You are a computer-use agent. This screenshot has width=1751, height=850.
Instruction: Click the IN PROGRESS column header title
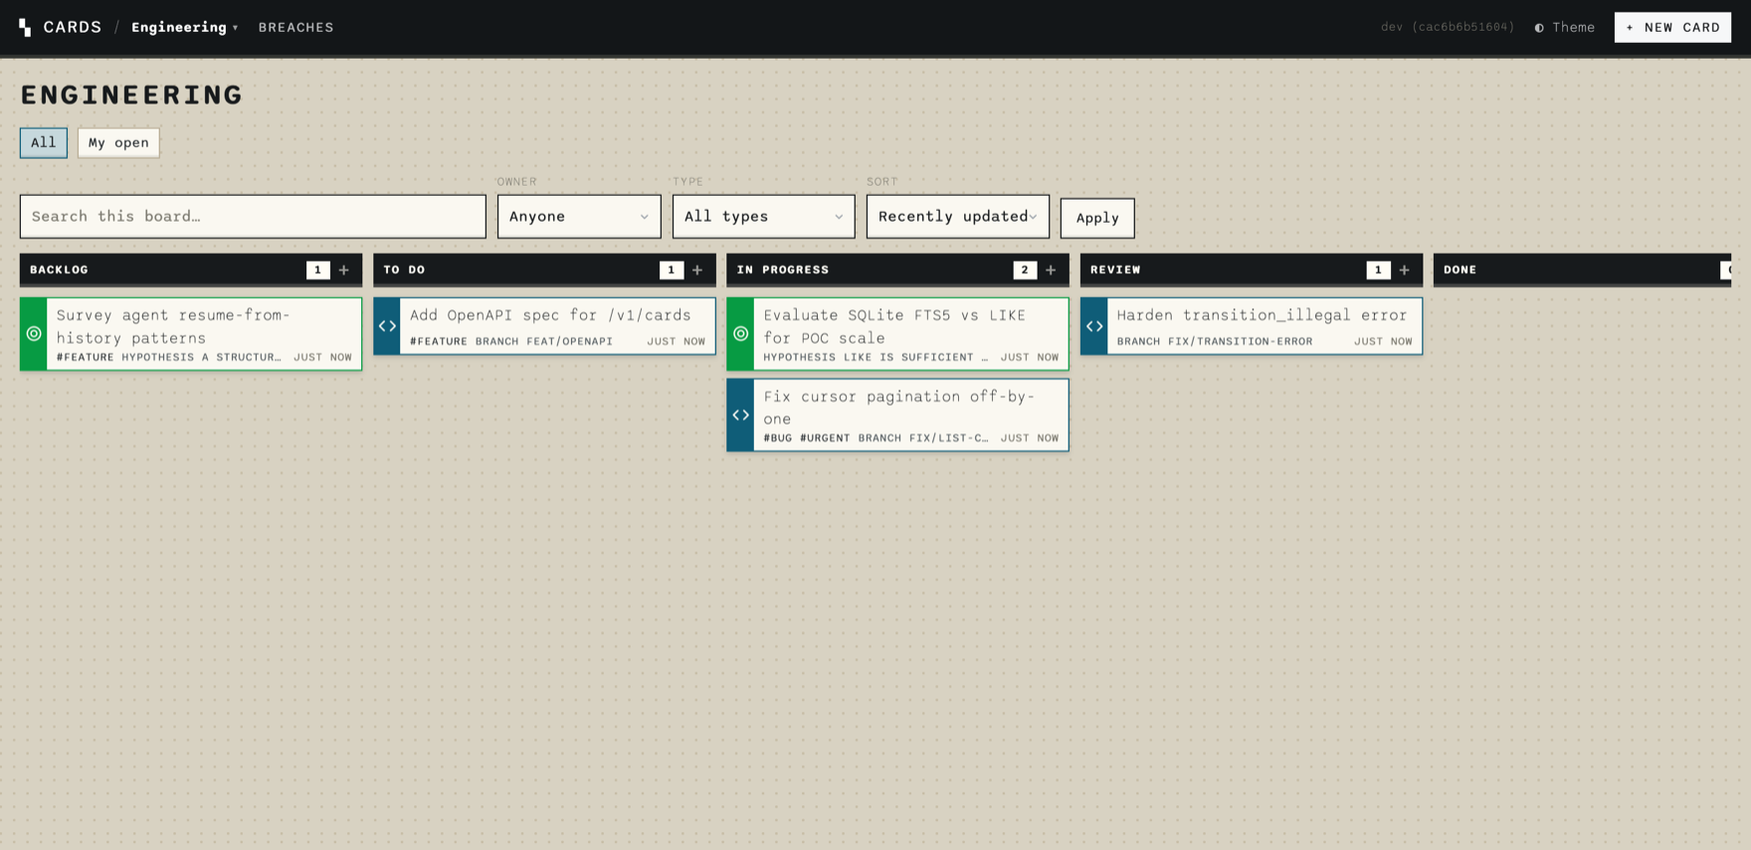tap(783, 269)
